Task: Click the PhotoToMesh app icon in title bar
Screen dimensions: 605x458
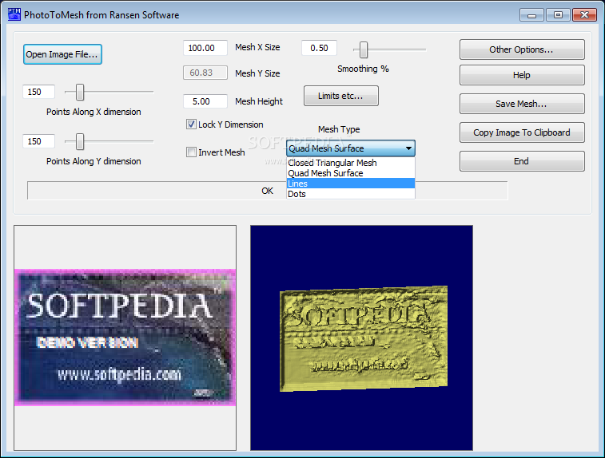Action: (x=14, y=14)
